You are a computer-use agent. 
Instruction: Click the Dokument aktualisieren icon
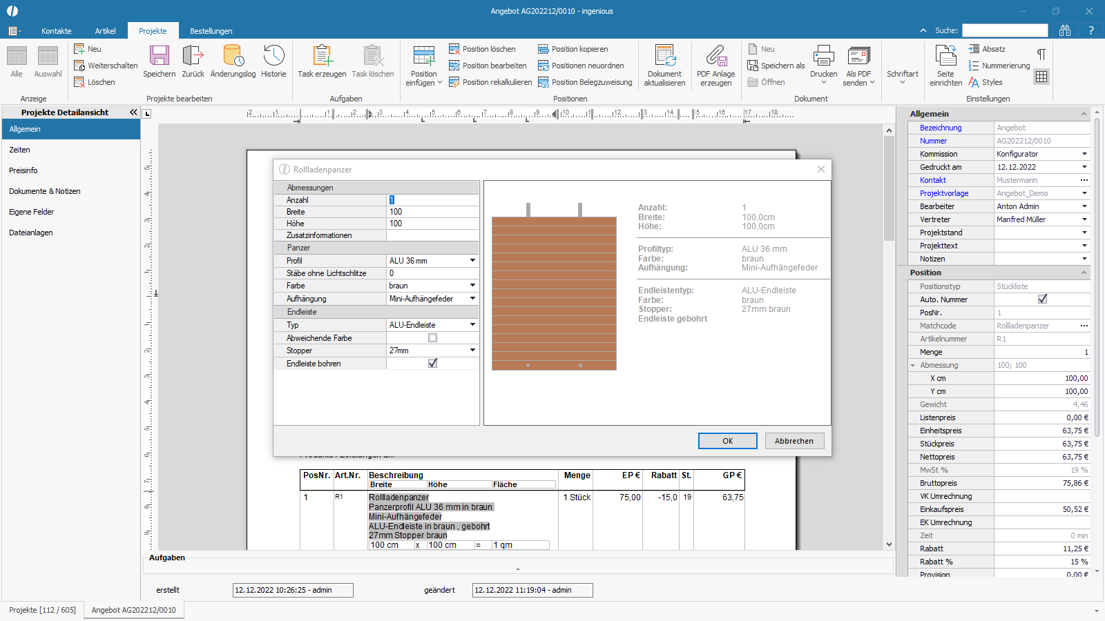coord(664,56)
